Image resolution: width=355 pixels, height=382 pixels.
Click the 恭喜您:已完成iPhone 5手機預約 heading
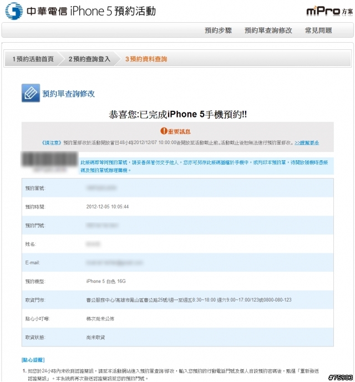coord(177,114)
